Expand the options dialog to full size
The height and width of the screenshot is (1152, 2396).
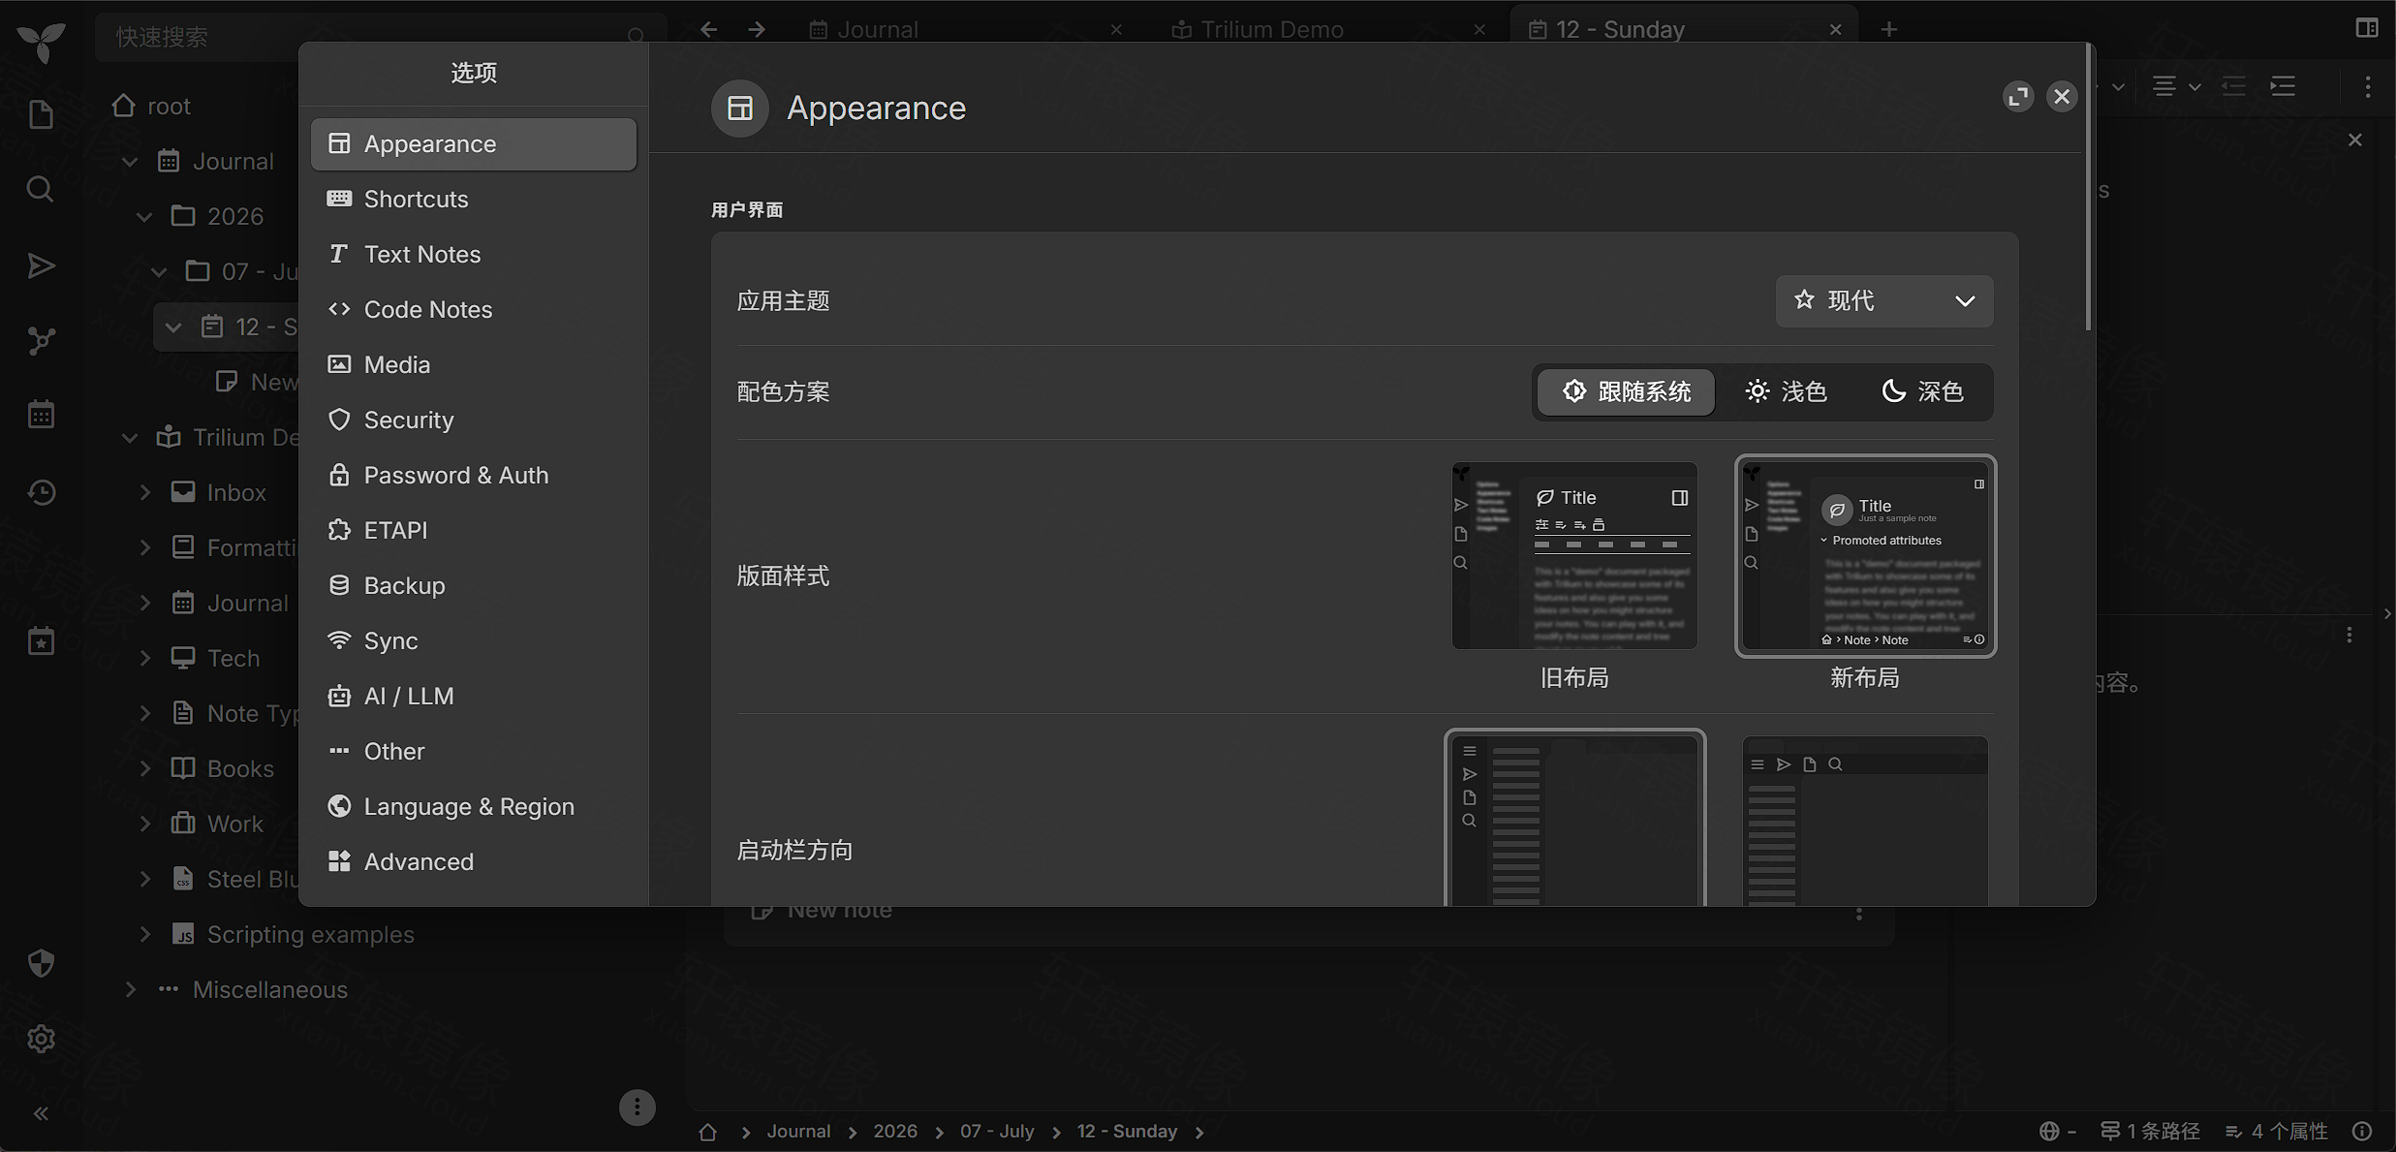click(x=2018, y=97)
